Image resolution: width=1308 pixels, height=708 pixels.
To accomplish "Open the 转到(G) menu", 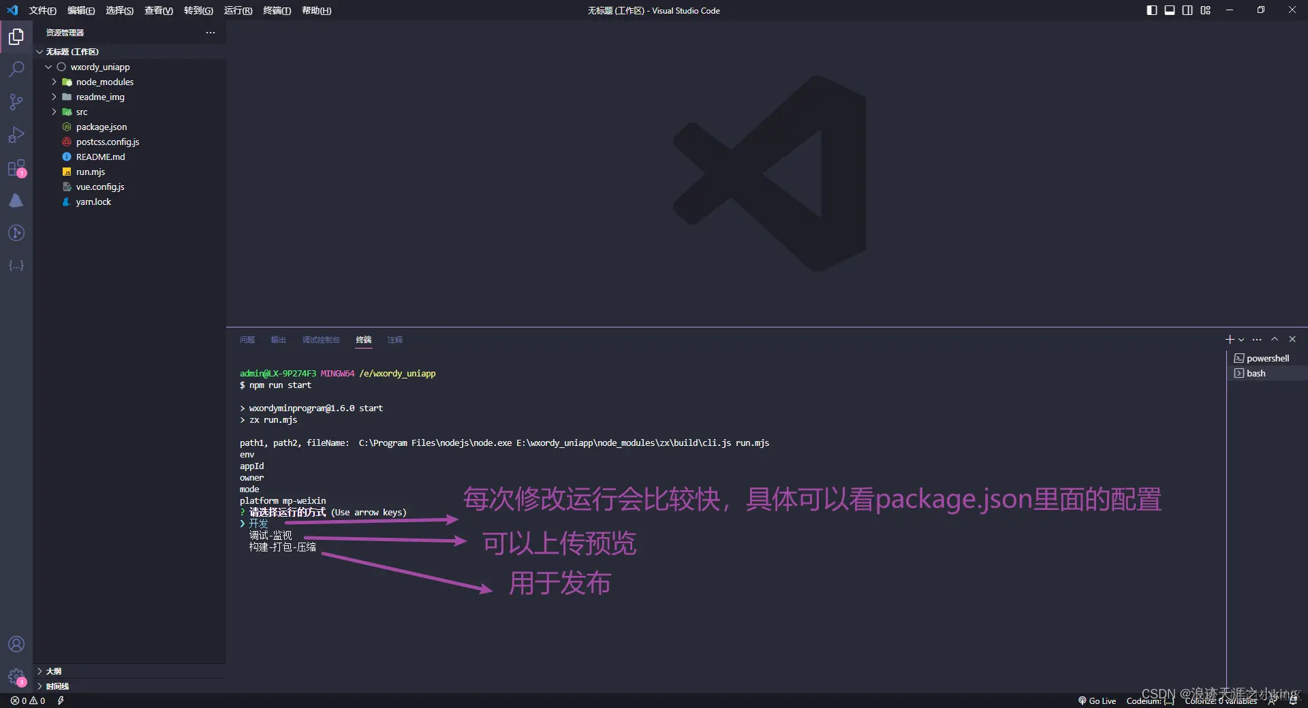I will (198, 10).
